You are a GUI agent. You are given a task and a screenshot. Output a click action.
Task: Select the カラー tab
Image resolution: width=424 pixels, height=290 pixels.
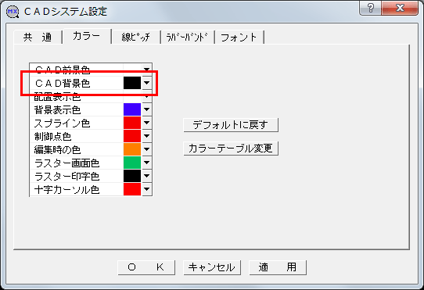[87, 36]
